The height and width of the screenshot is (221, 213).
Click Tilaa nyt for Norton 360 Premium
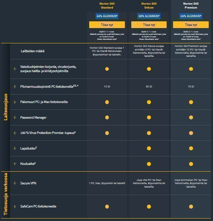coord(191,25)
